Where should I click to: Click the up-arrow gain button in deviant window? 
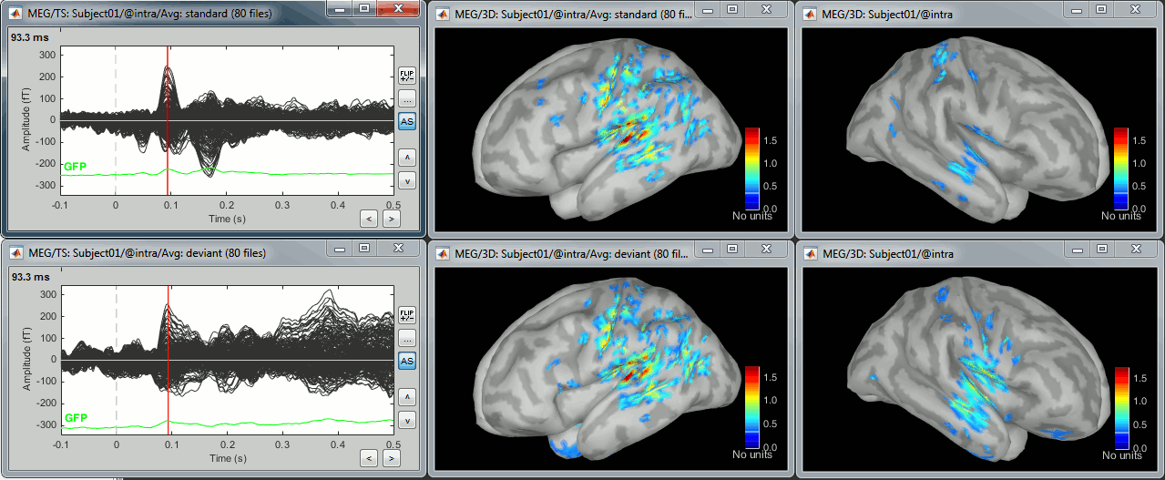(407, 396)
